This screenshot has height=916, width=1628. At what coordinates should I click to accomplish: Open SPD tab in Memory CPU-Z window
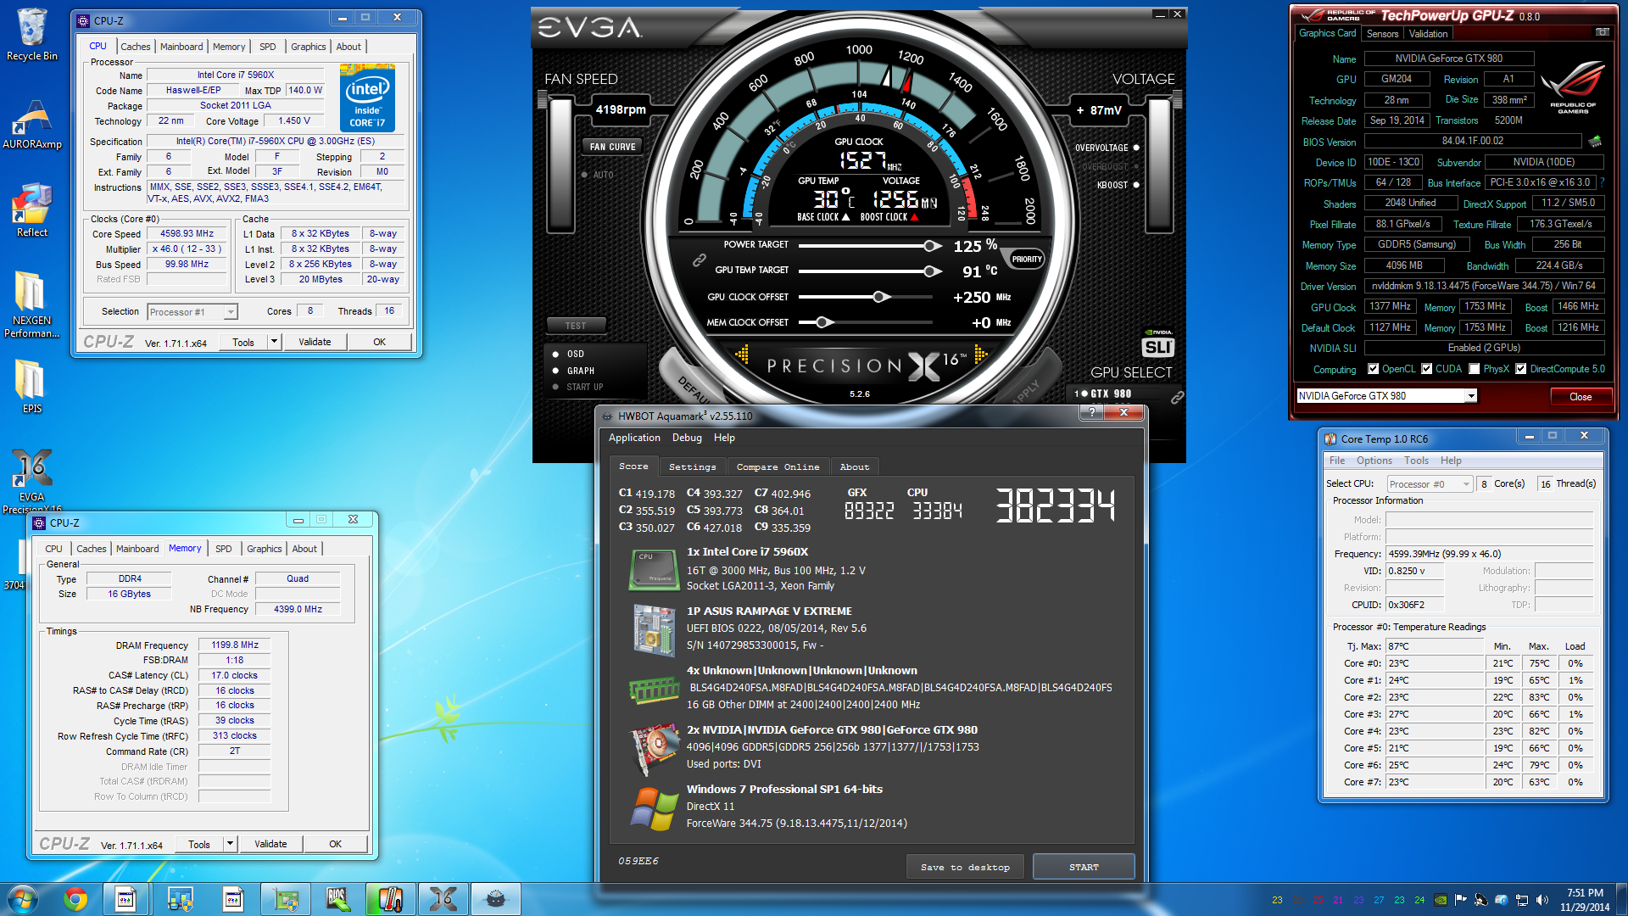point(223,549)
